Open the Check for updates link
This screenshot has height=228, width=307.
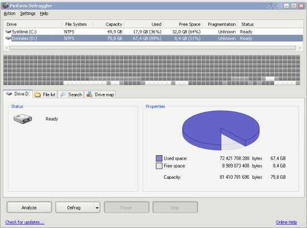click(25, 222)
